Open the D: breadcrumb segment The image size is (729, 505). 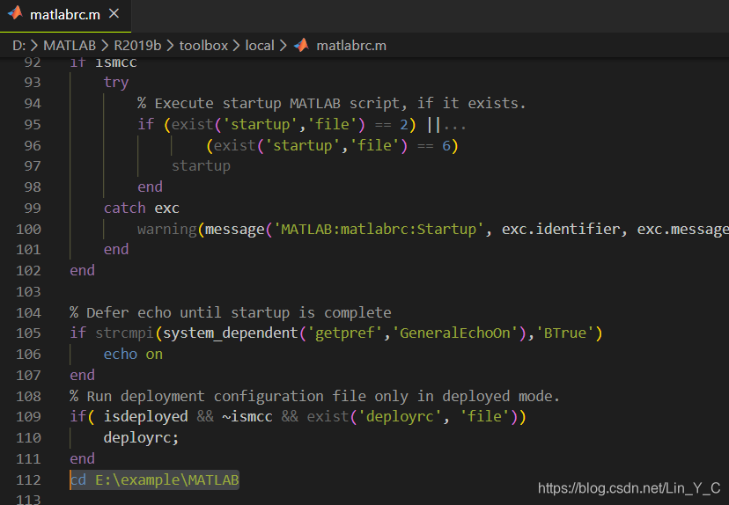coord(19,46)
